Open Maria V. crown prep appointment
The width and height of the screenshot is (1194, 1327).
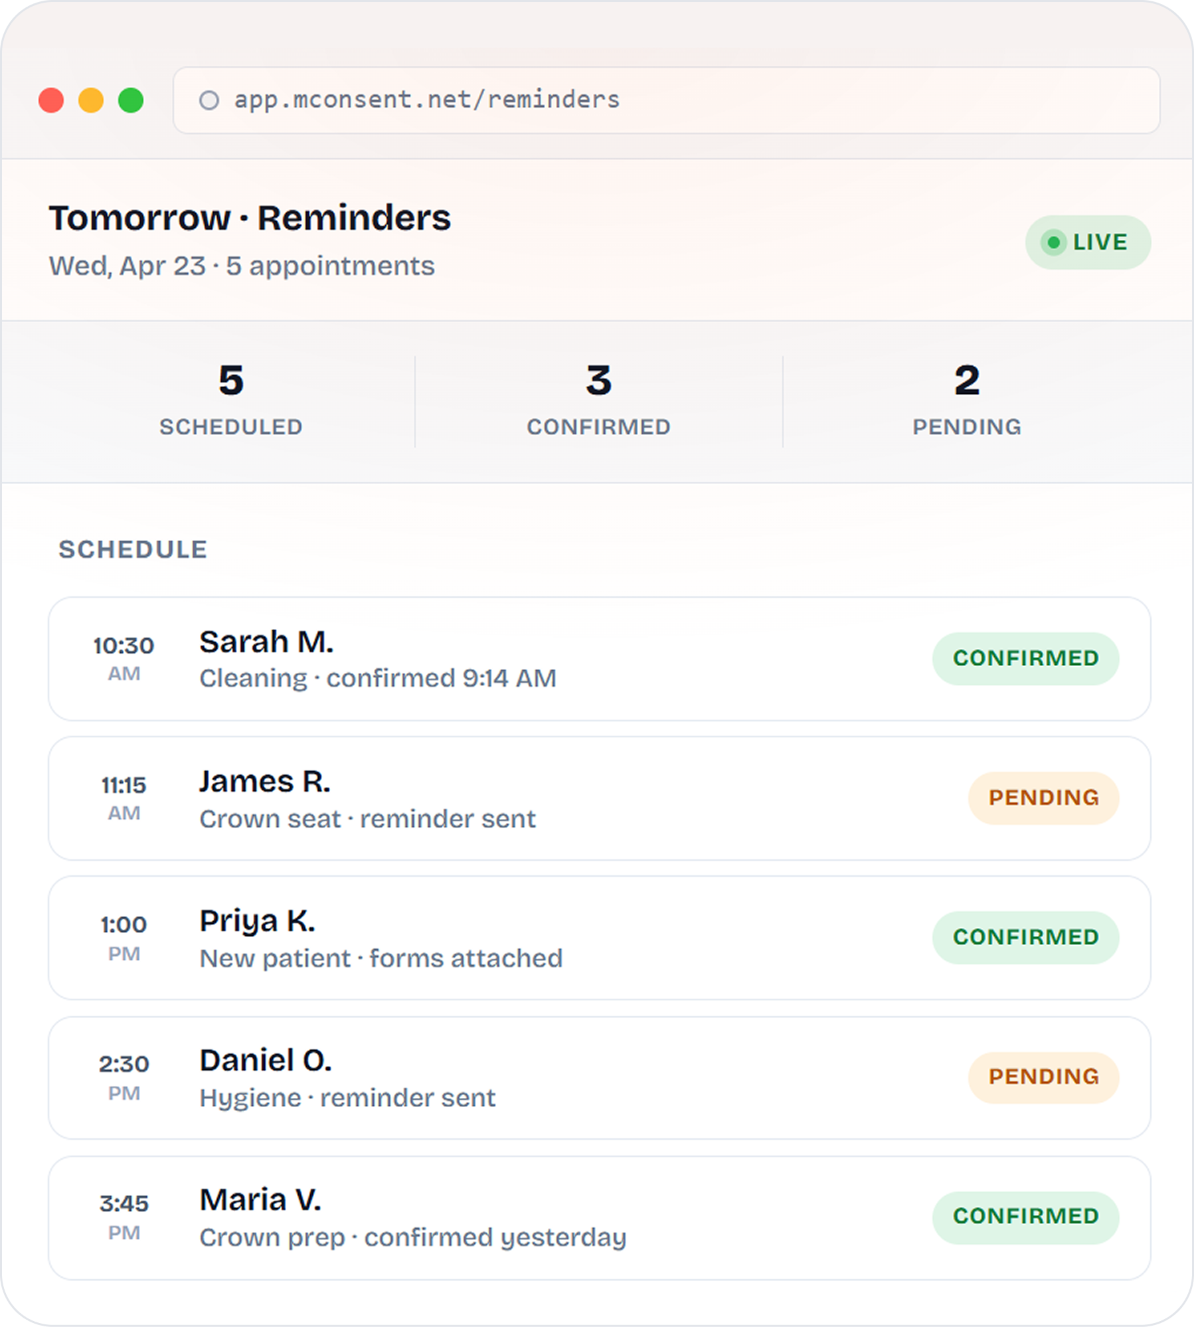tap(465, 1217)
